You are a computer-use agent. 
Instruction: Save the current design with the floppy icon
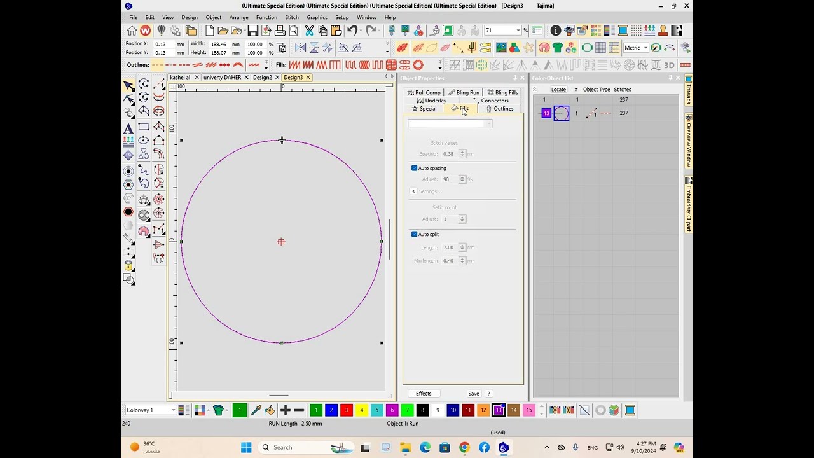tap(252, 31)
